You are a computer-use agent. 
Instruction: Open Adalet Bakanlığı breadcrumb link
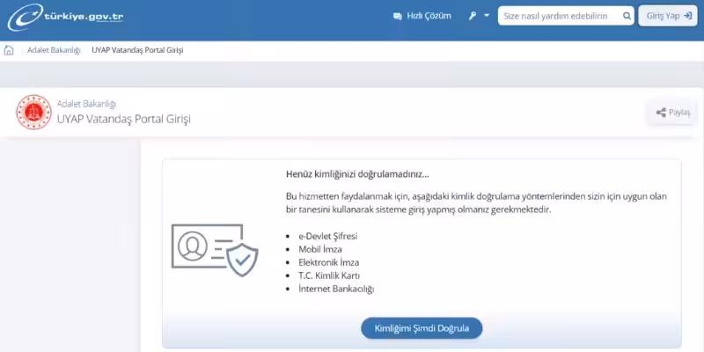(x=54, y=50)
